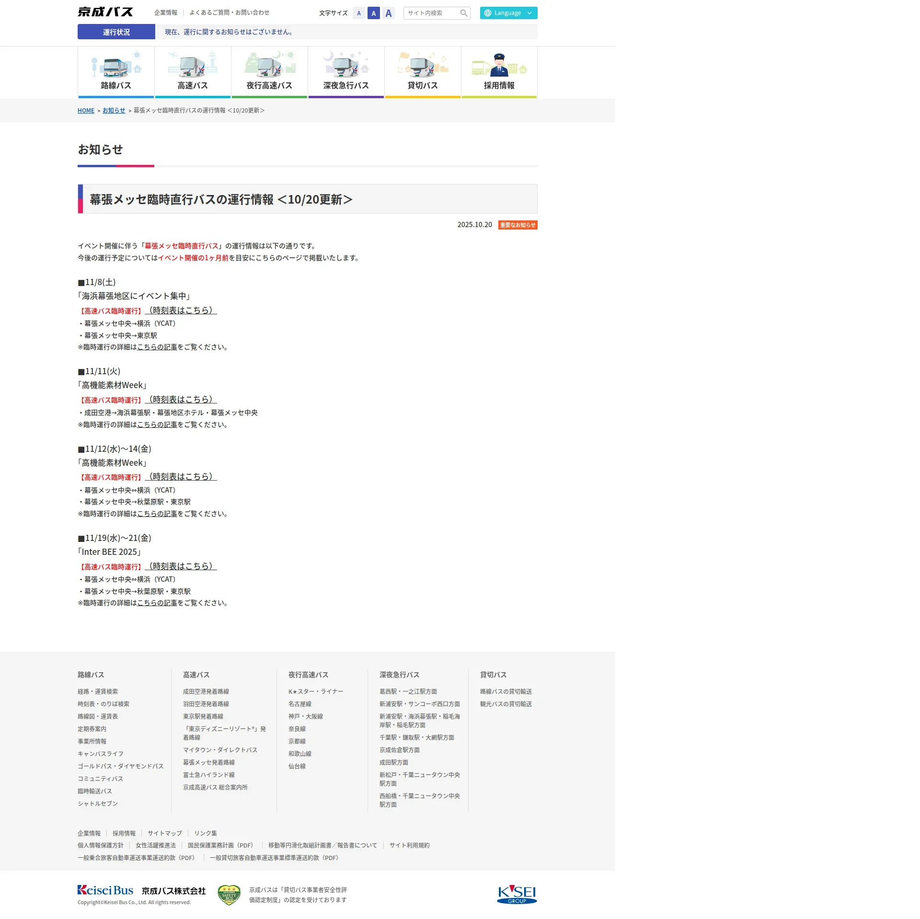
Task: Expand the Language dropdown
Action: [508, 13]
